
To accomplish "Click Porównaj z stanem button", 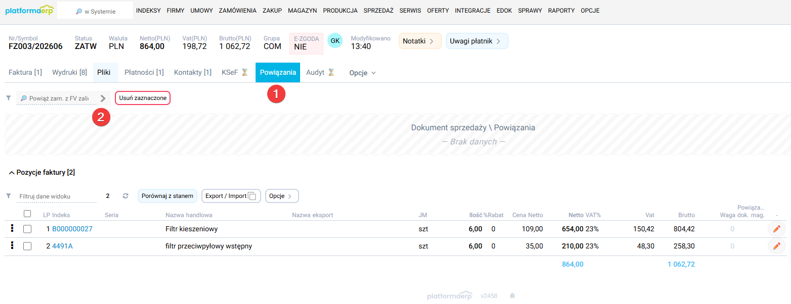I will tap(168, 196).
